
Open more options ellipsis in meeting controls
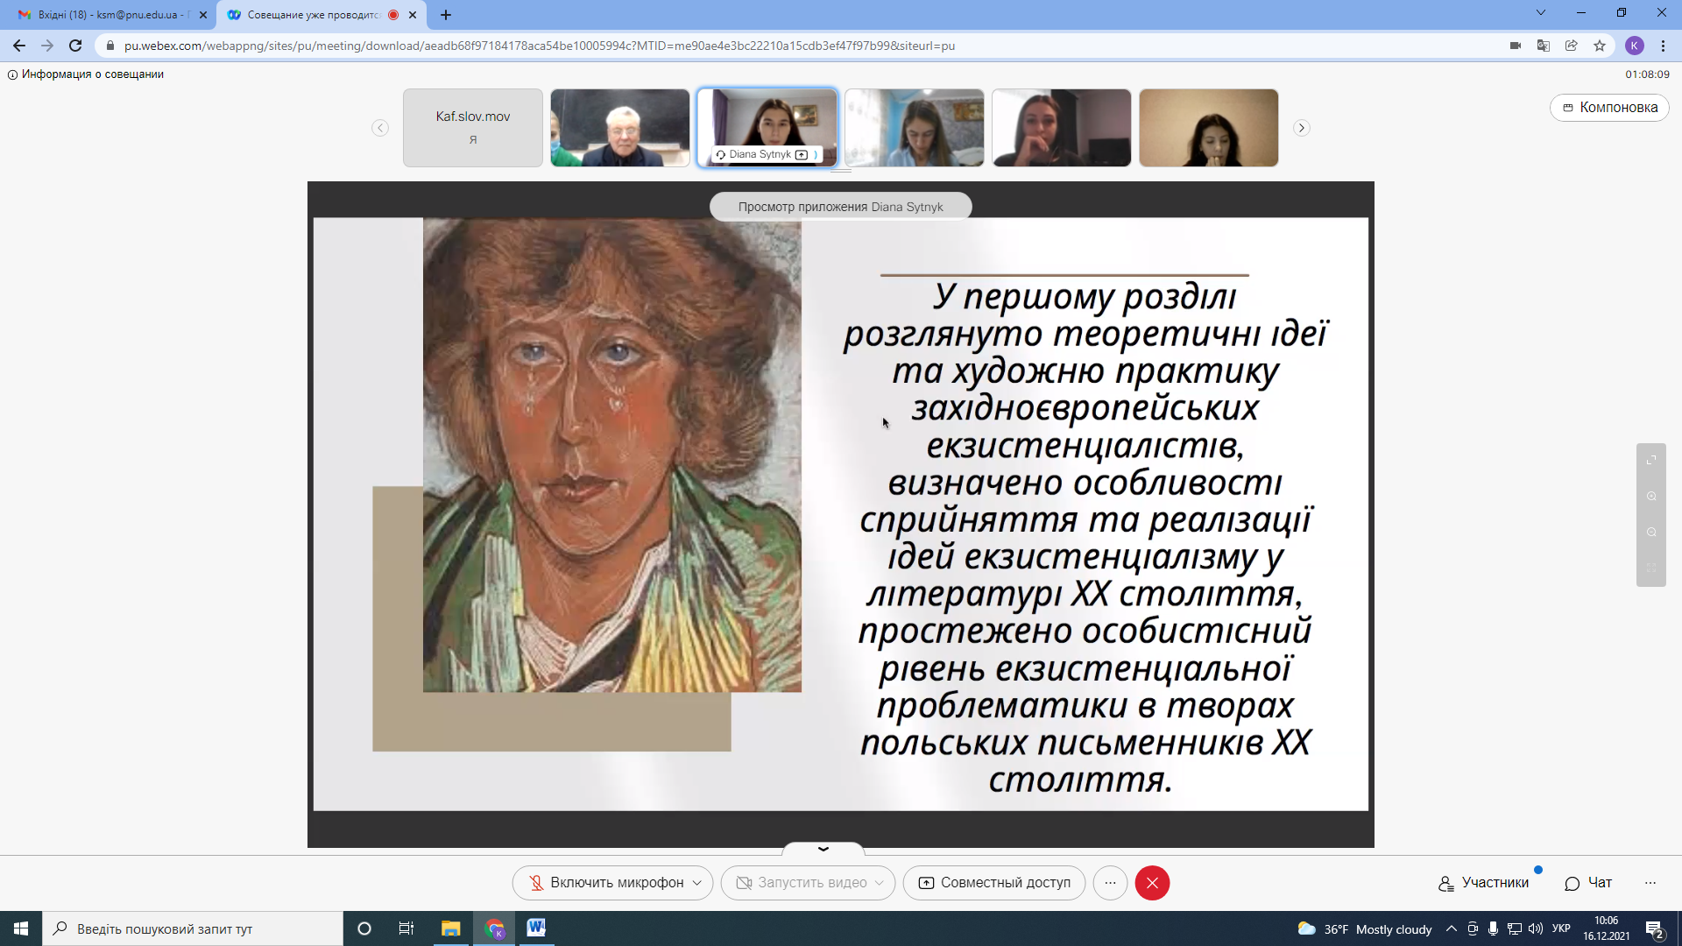pyautogui.click(x=1110, y=883)
